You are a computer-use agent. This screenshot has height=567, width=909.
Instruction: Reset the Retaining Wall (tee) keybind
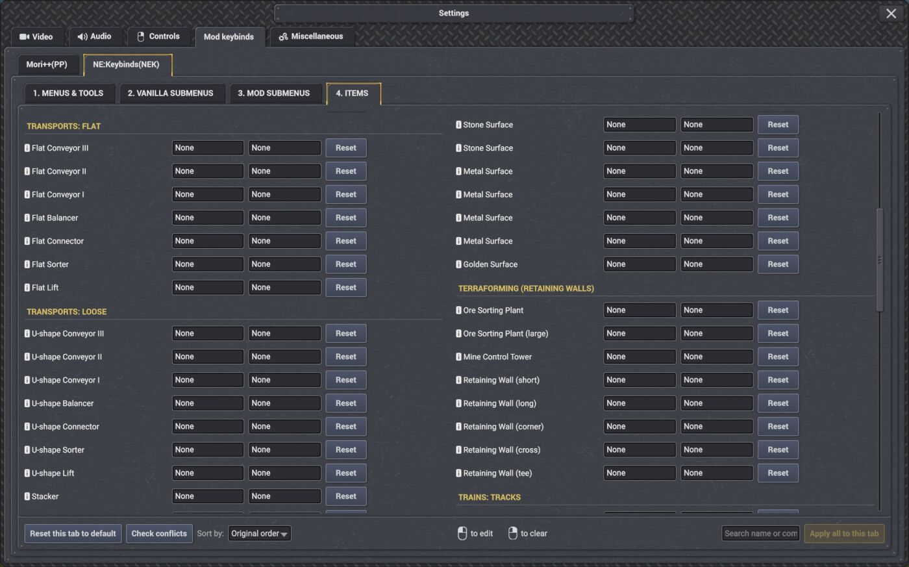pyautogui.click(x=778, y=473)
